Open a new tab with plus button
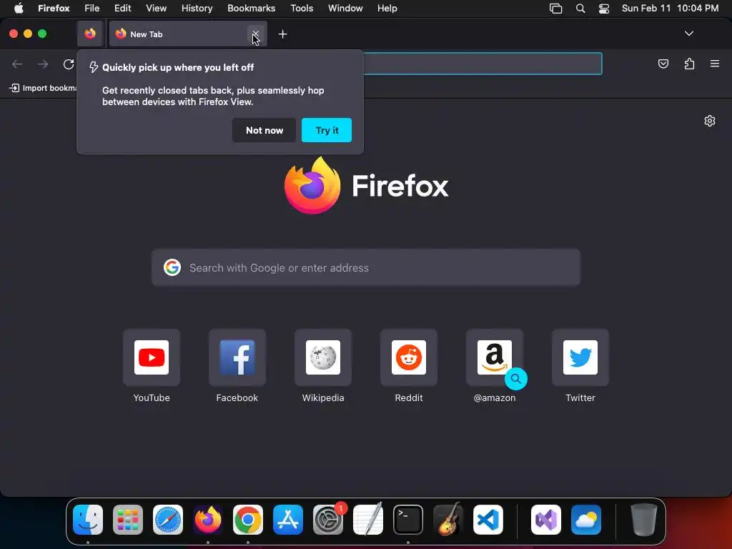 tap(282, 34)
